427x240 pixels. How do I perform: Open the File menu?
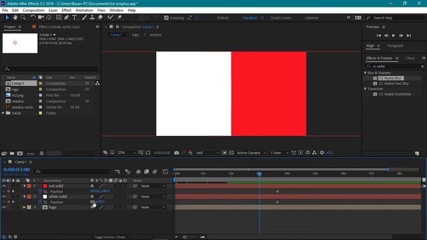click(5, 11)
